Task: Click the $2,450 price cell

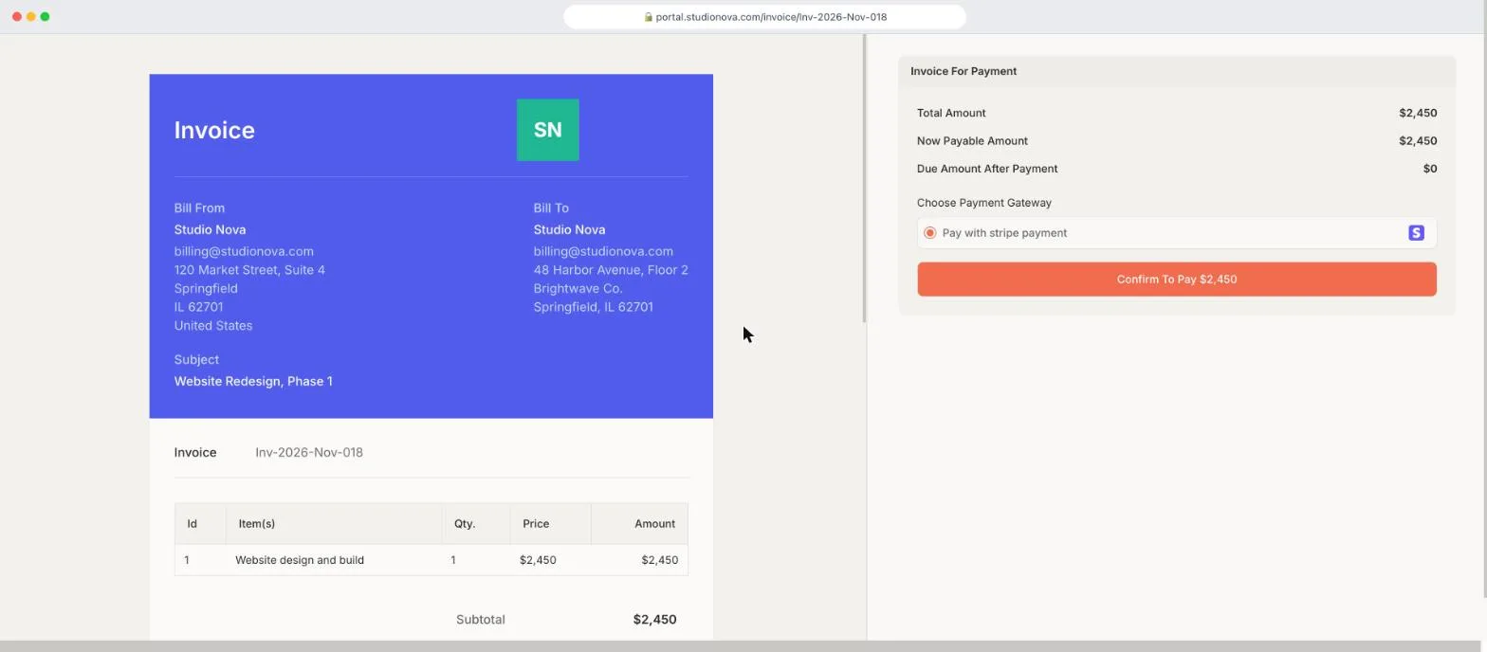Action: tap(538, 560)
